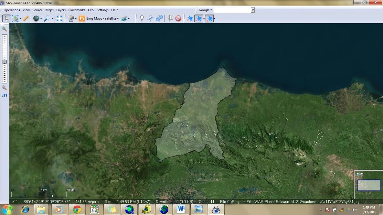Click the cache file path in status bar
This screenshot has height=215, width=383.
point(289,202)
